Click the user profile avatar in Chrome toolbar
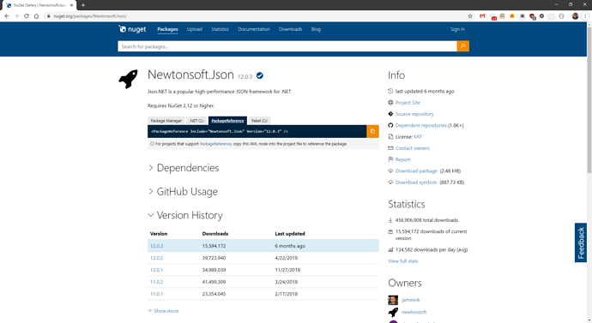Viewport: 592px width, 323px height. 575,15
